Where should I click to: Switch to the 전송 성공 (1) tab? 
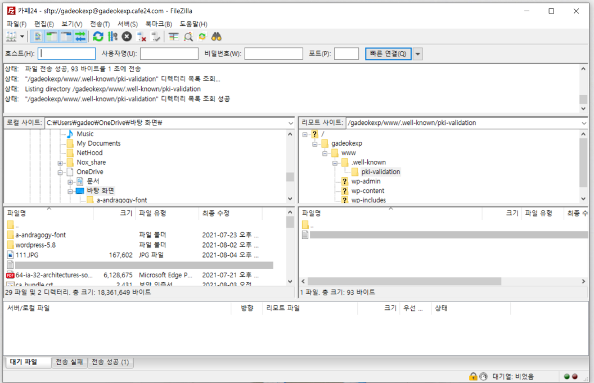[x=110, y=362]
